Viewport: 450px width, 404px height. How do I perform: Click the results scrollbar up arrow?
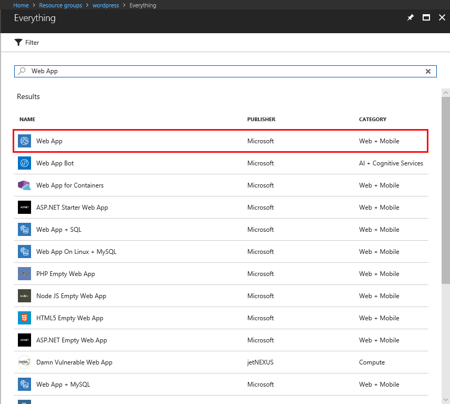445,93
